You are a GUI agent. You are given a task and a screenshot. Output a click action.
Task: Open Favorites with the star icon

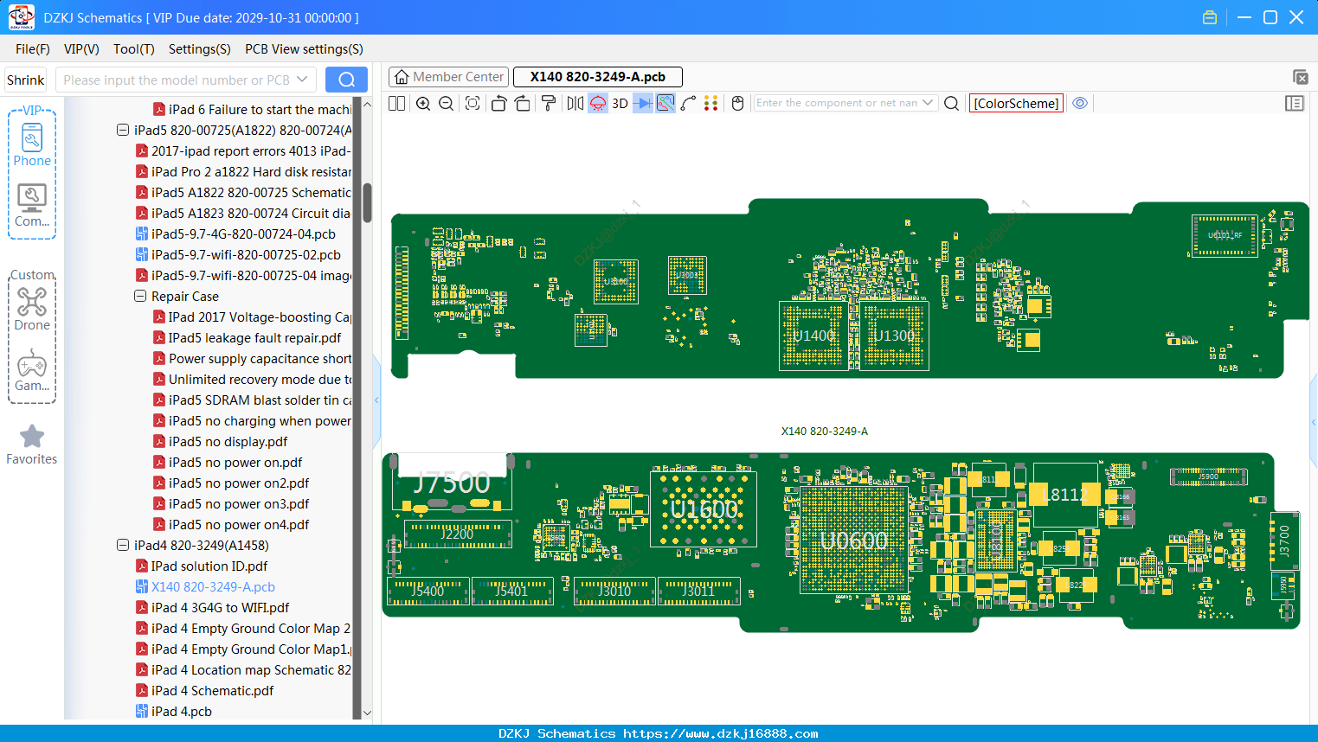point(32,445)
